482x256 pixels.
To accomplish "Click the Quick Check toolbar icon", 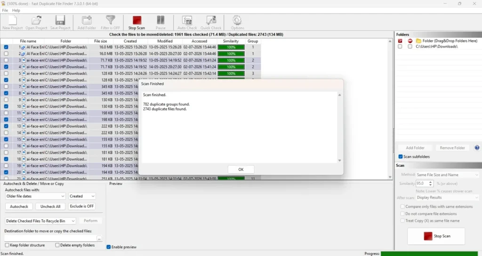I will pyautogui.click(x=211, y=21).
